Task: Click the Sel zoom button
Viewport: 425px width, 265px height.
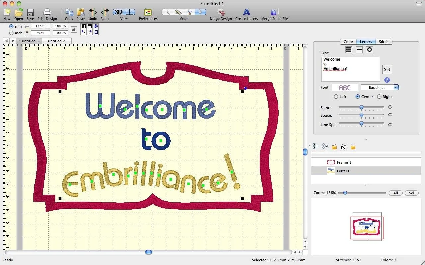Action: [x=411, y=193]
